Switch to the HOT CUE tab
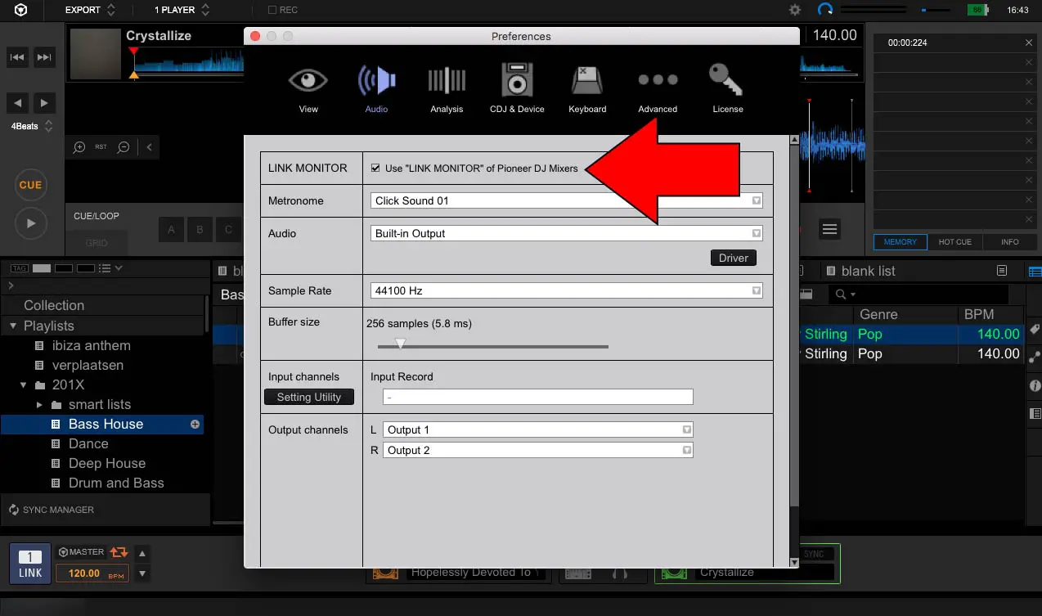 954,242
